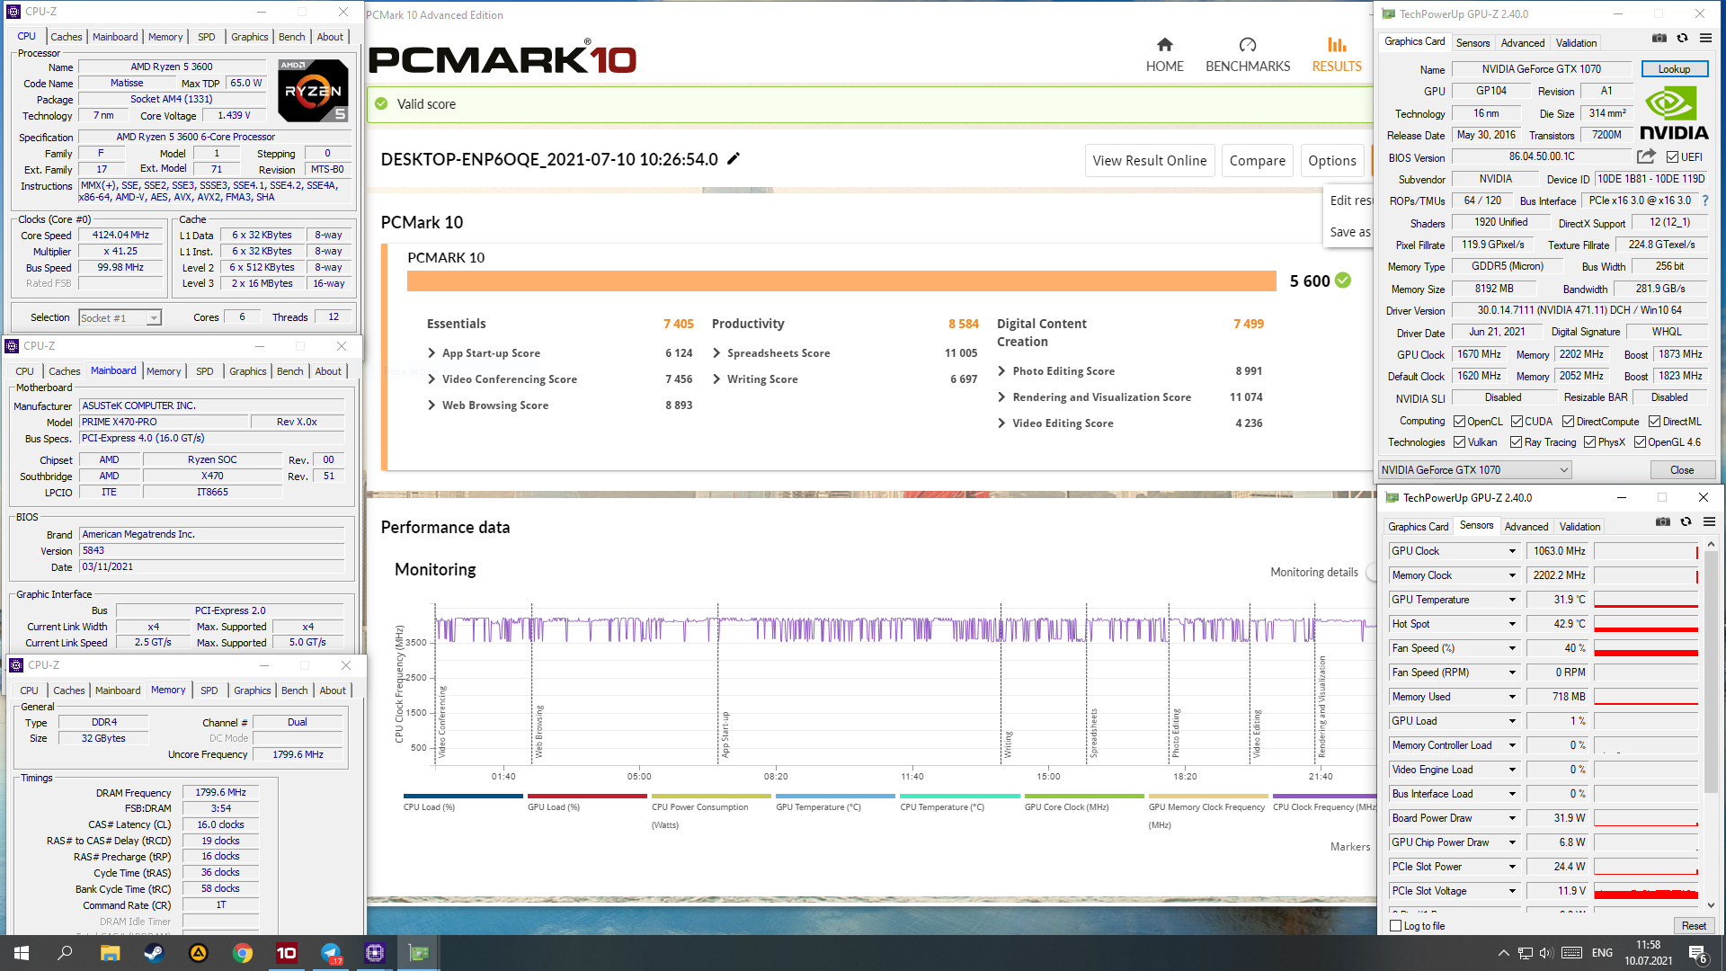
Task: Open Graphics tab in CPU-Z Memory window
Action: (x=252, y=690)
